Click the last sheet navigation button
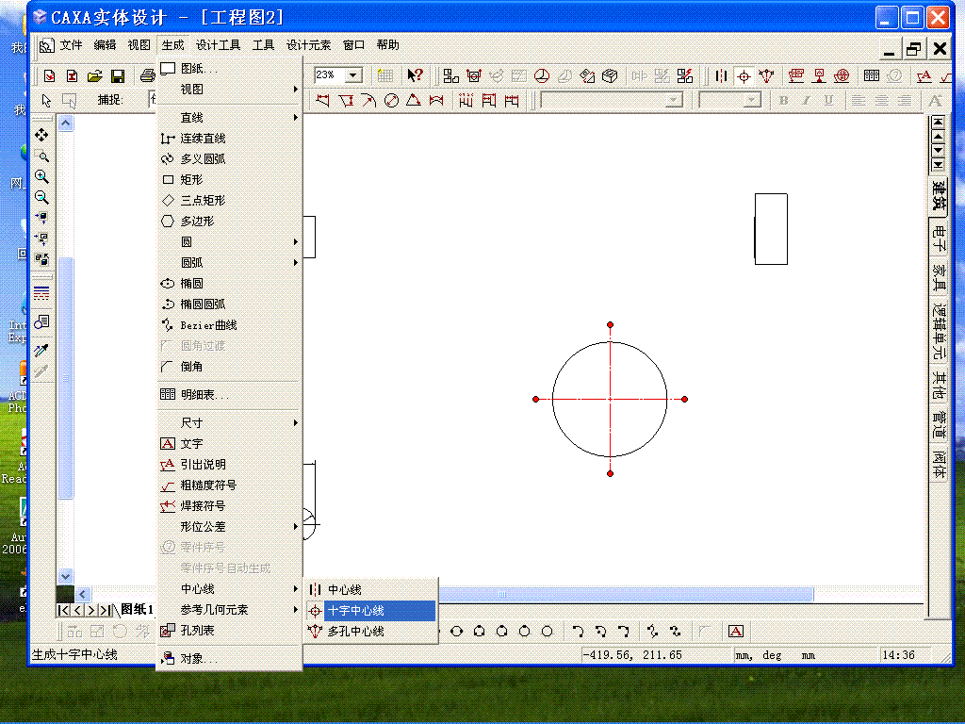This screenshot has height=724, width=965. pos(106,610)
